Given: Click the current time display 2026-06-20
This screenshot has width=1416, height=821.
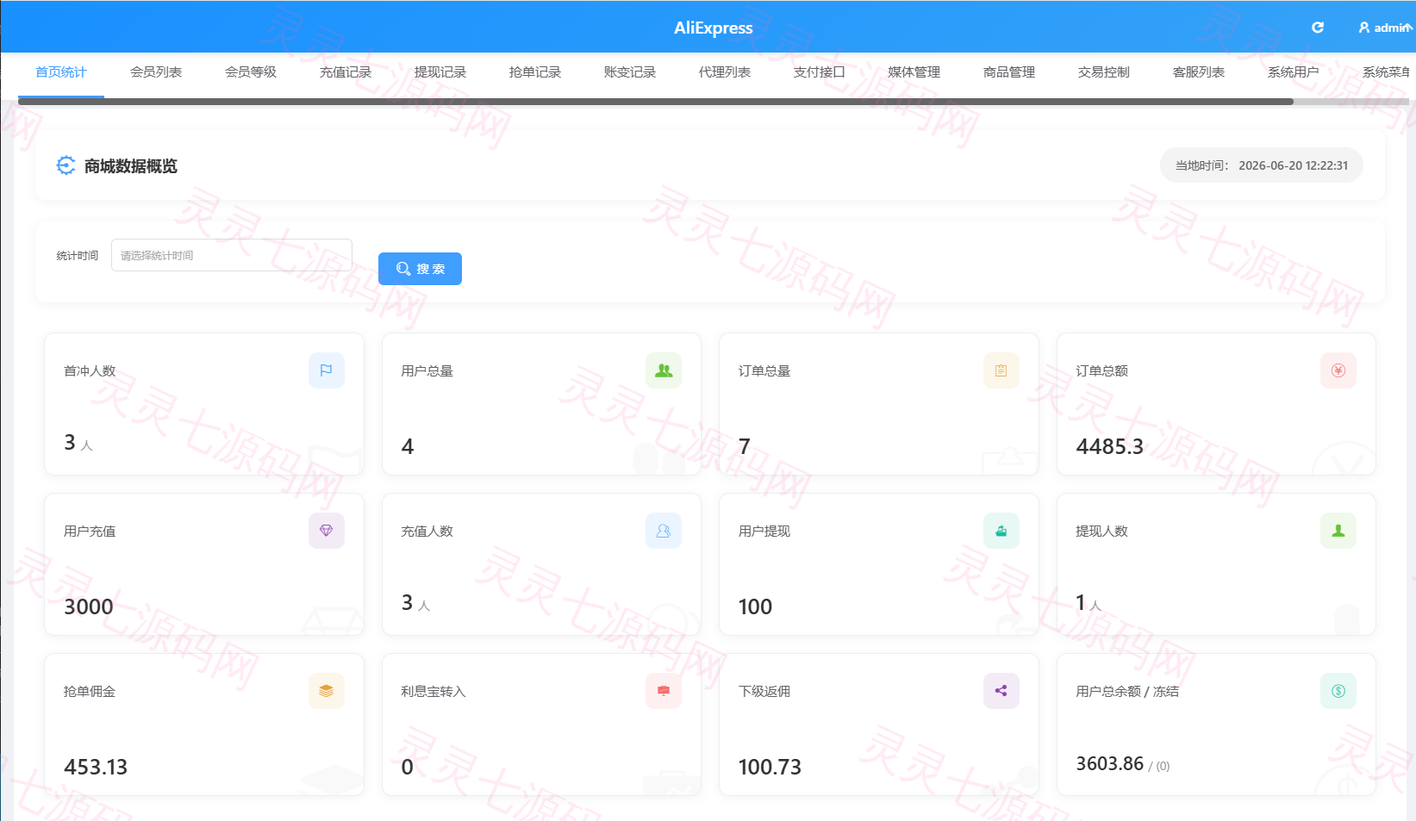Looking at the screenshot, I should pos(1262,165).
